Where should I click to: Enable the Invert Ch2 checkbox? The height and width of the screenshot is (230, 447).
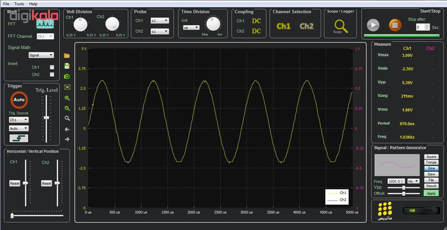click(52, 74)
